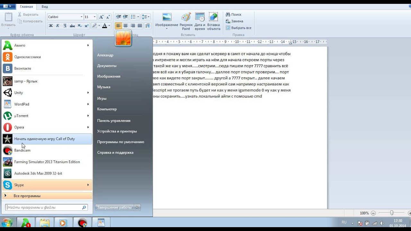This screenshot has height=231, width=411.
Task: Launch Autodesk 3ds Max 2009 32-bit
Action: pyautogui.click(x=47, y=174)
